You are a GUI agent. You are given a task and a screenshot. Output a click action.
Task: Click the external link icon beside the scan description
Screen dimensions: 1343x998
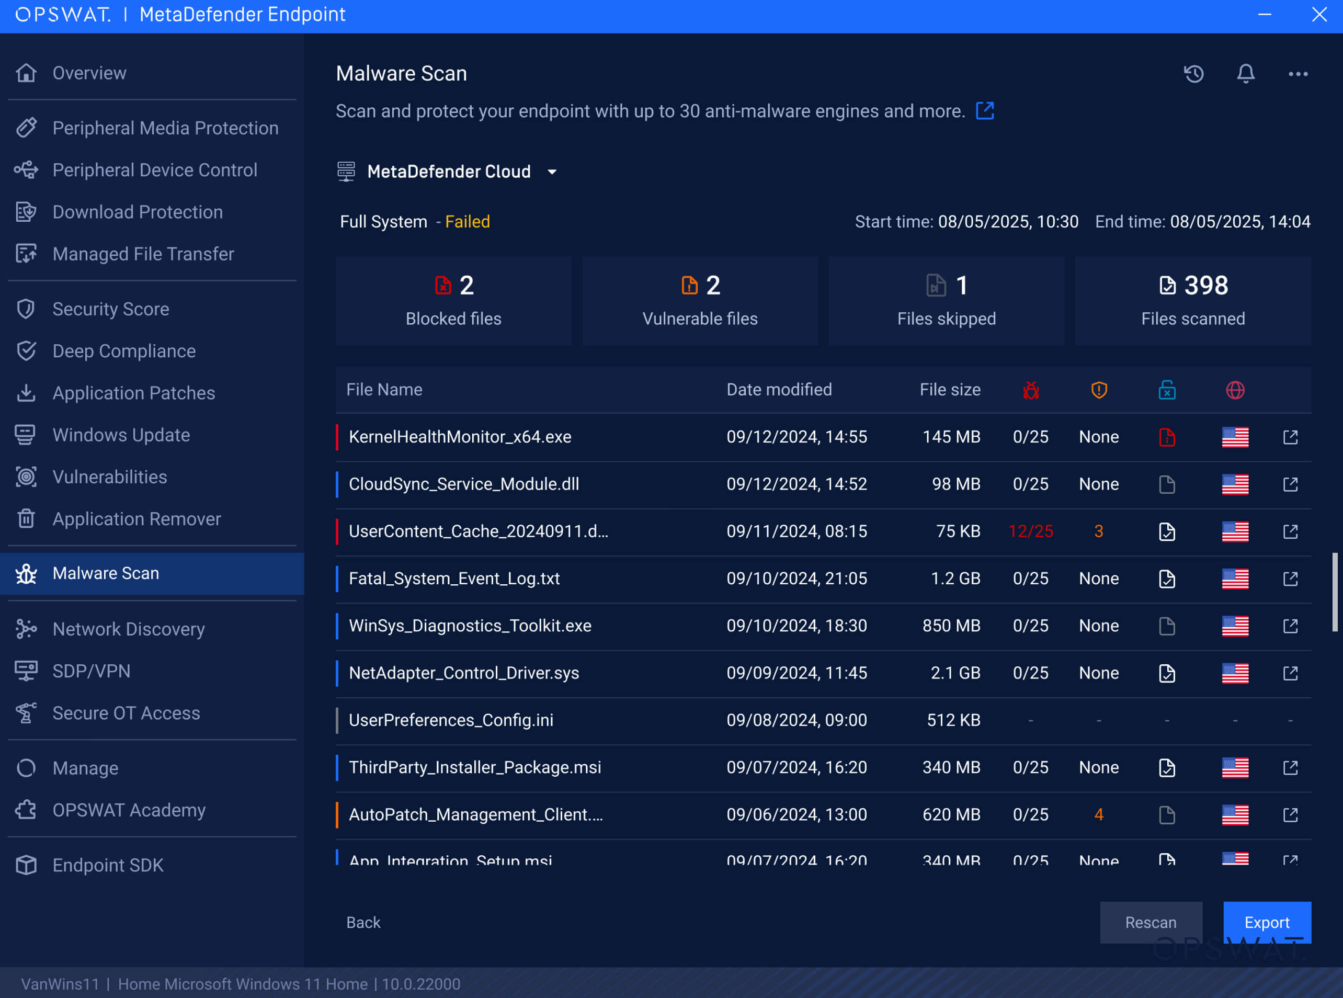(x=985, y=110)
